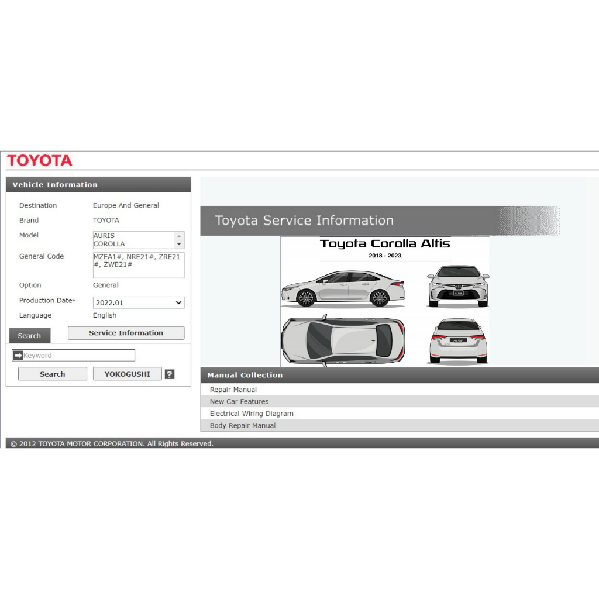The width and height of the screenshot is (599, 599).
Task: Click the help question mark icon
Action: click(x=170, y=374)
